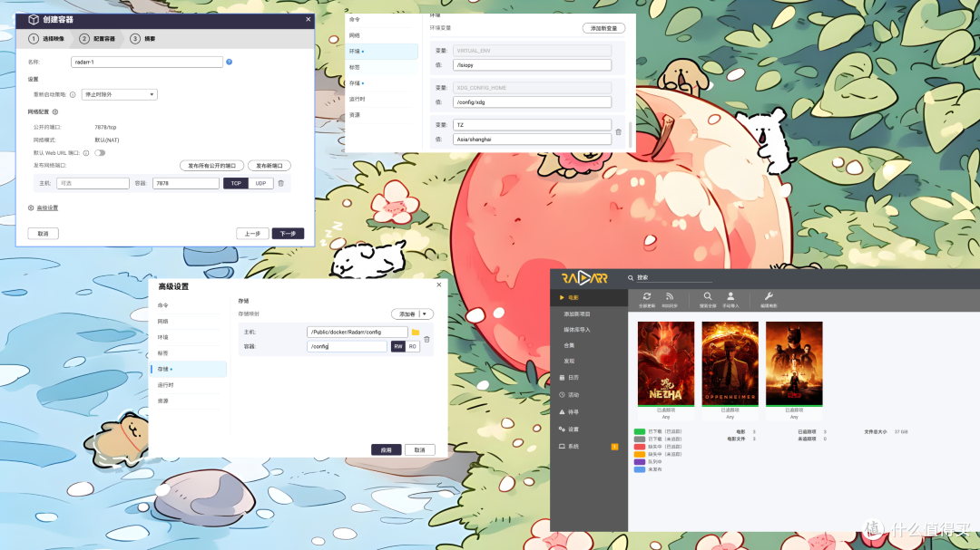
Task: Click the yellow folder icon for host path
Action: click(415, 333)
